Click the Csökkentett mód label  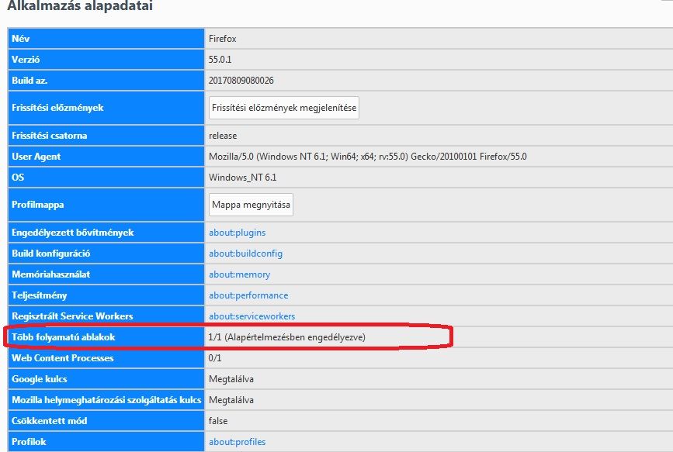coord(50,421)
